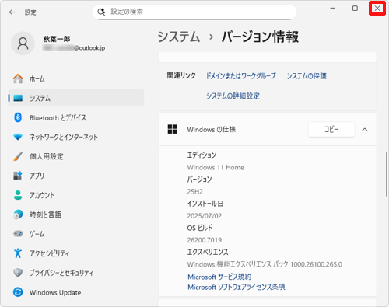Image resolution: width=389 pixels, height=307 pixels.
Task: Click the システム monitor icon in sidebar
Action: click(18, 98)
